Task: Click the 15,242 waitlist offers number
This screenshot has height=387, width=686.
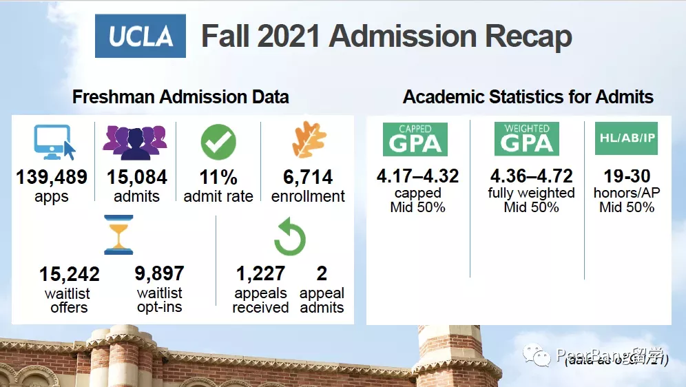Action: (69, 274)
